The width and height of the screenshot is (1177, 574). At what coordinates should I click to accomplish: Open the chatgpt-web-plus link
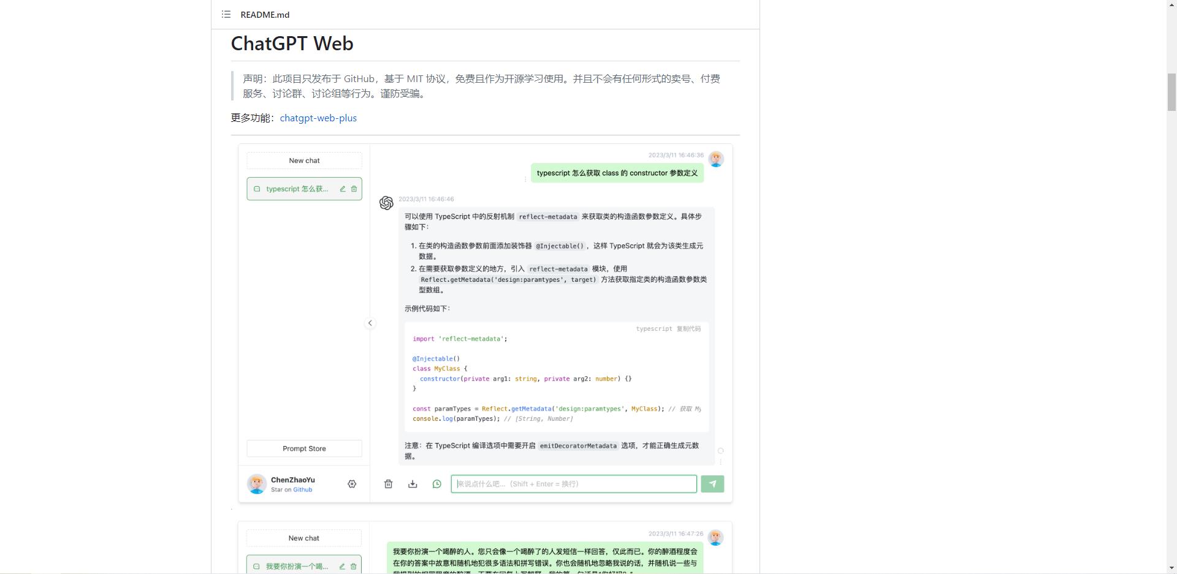[x=318, y=118]
